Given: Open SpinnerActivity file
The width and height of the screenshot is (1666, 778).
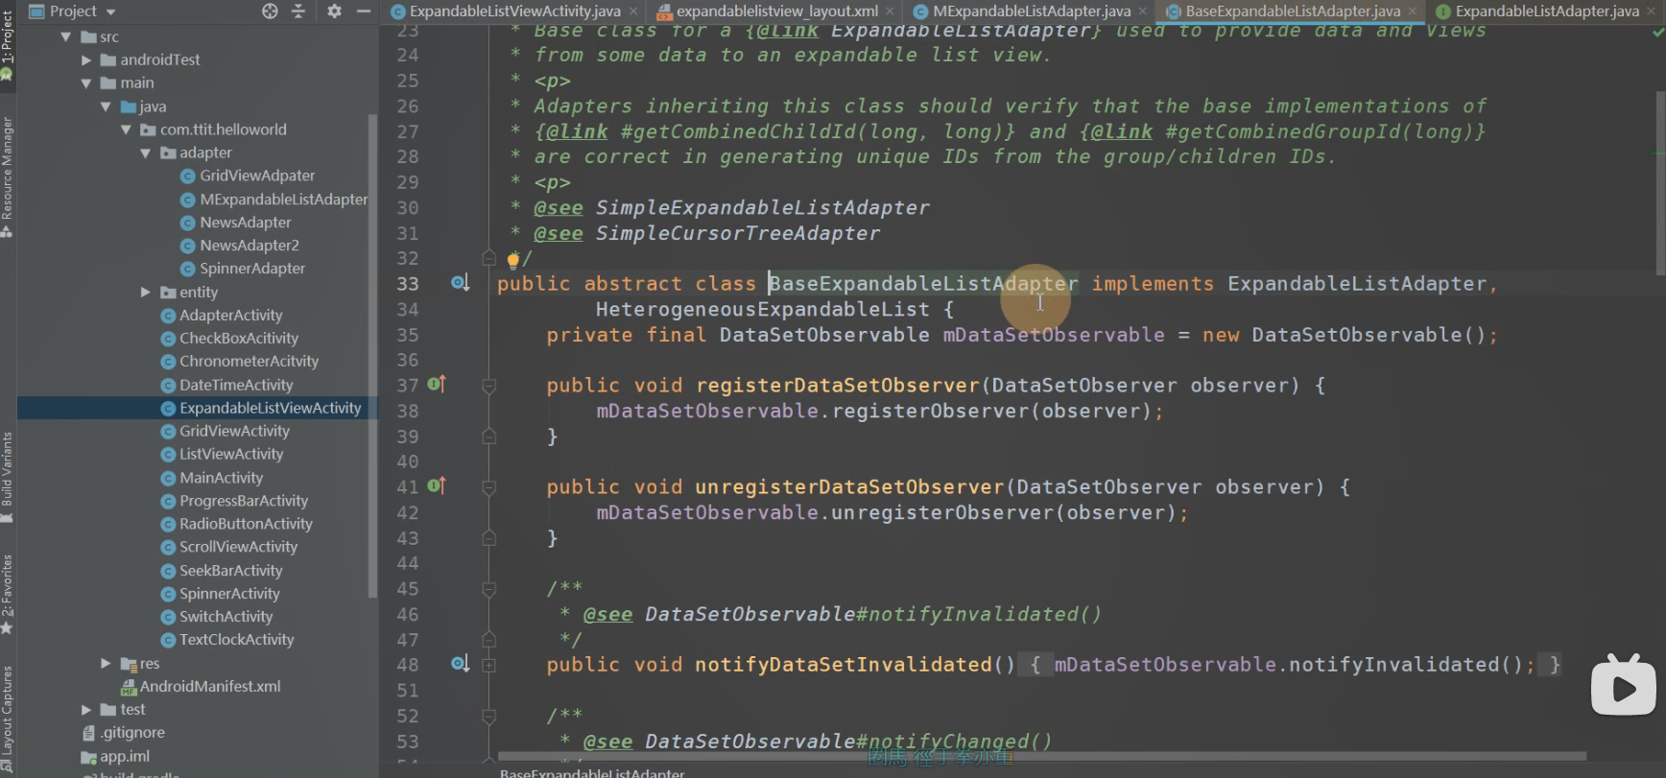Looking at the screenshot, I should tap(220, 594).
